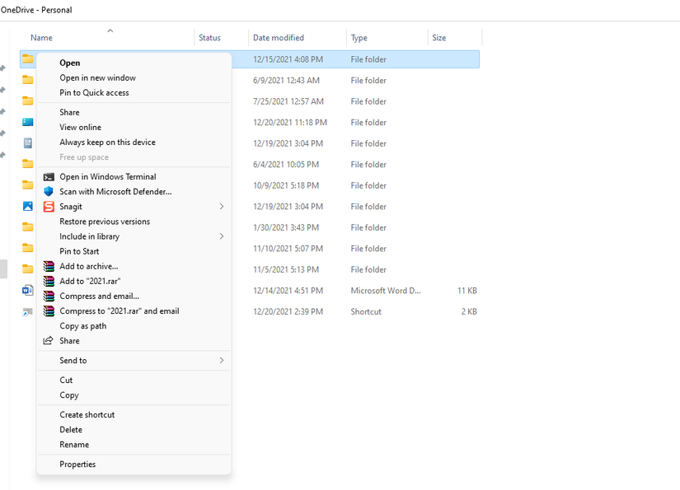Sort by the Date modified column header
This screenshot has height=490, width=680.
coord(279,38)
